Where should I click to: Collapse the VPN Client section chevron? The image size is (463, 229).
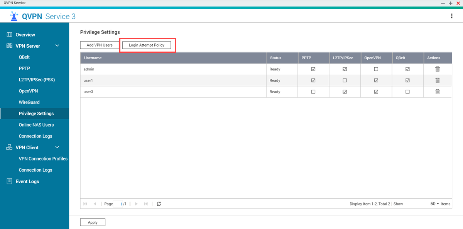coord(57,147)
